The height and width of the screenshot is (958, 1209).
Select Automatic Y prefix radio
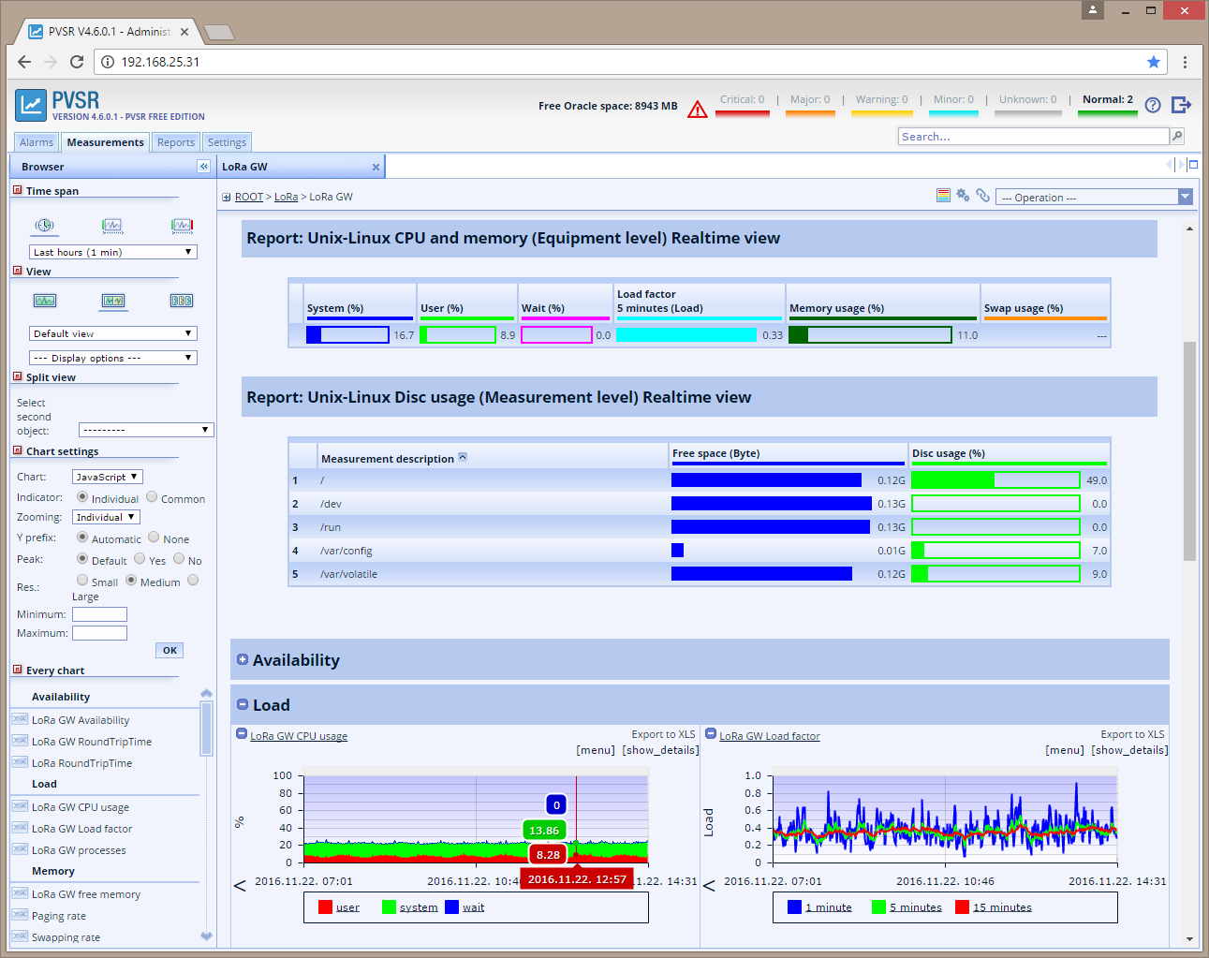coord(82,538)
